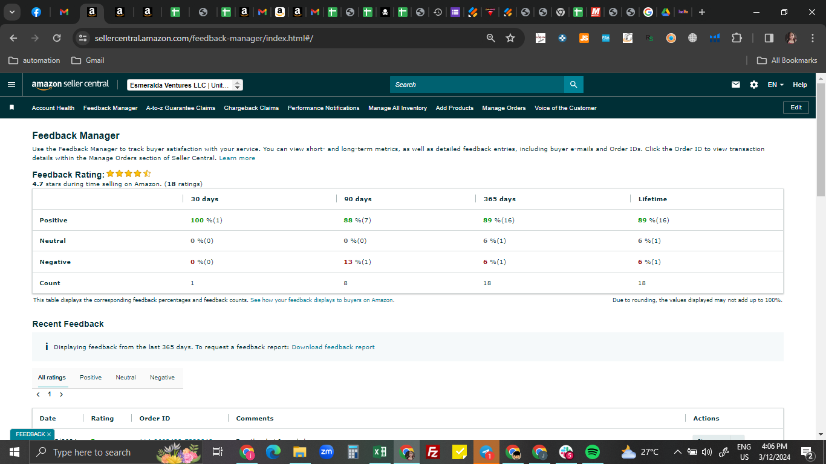Image resolution: width=826 pixels, height=464 pixels.
Task: Click the Seller Central search field
Action: point(477,85)
